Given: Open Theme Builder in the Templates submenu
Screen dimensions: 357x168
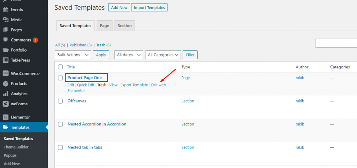Looking at the screenshot, I should point(16,147).
